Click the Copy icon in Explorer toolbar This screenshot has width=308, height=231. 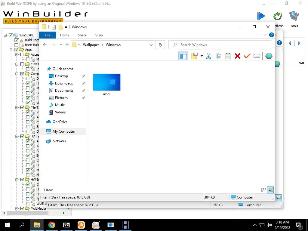[218, 56]
